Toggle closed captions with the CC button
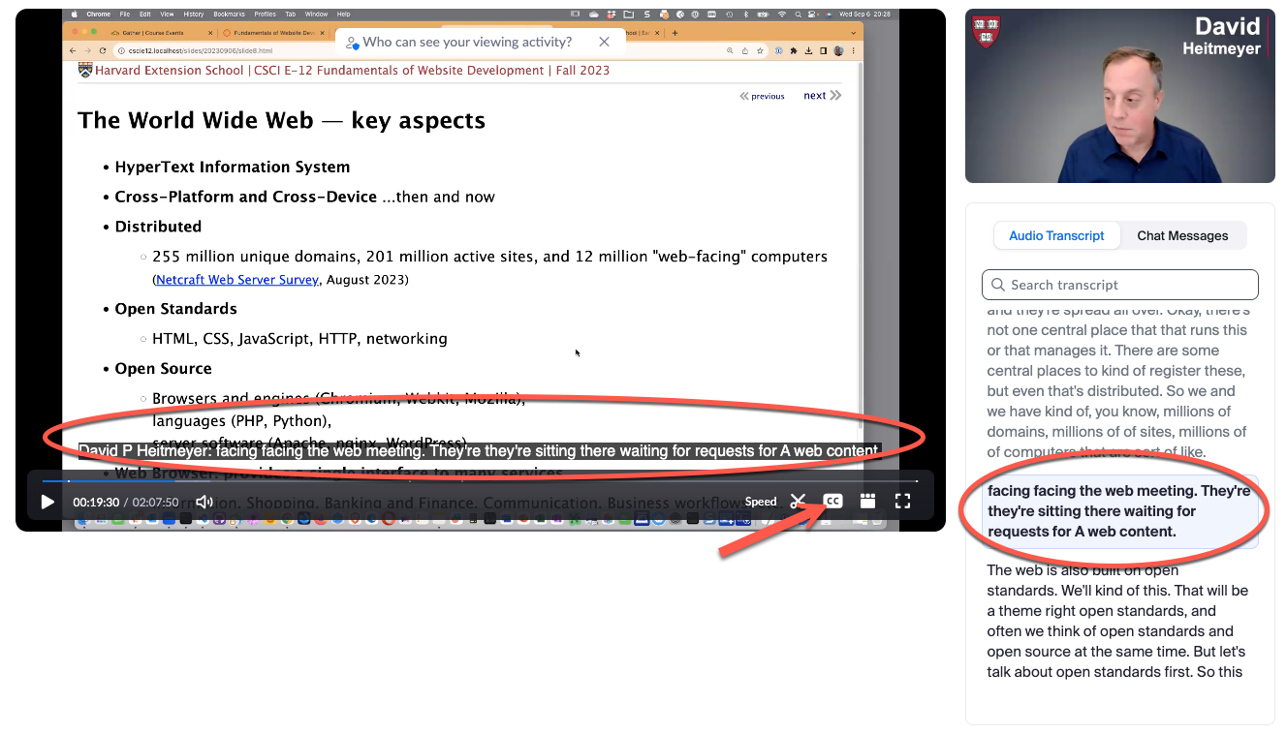1287x734 pixels. pos(832,501)
